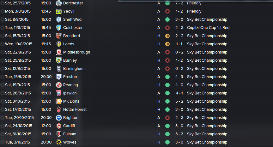Image resolution: width=273 pixels, height=147 pixels.
Task: Click red loss indicator for Middlesbrough match
Action: pos(167,52)
